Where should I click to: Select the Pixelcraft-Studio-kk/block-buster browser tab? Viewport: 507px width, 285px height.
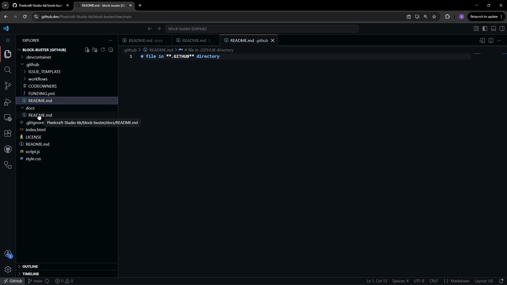coord(40,5)
